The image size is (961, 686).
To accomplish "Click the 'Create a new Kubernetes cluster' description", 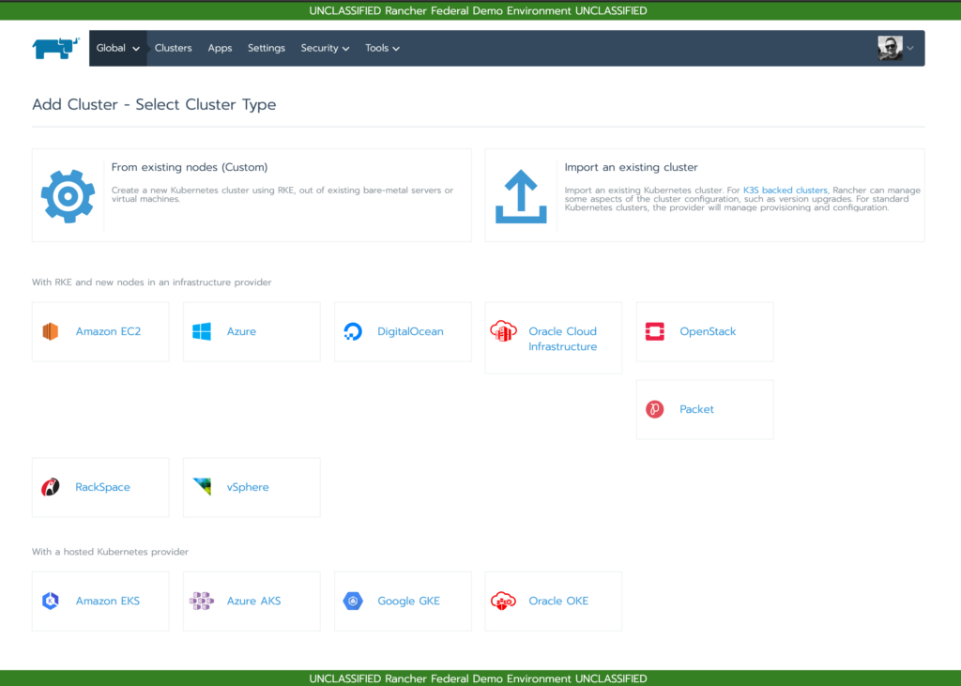I will 282,194.
